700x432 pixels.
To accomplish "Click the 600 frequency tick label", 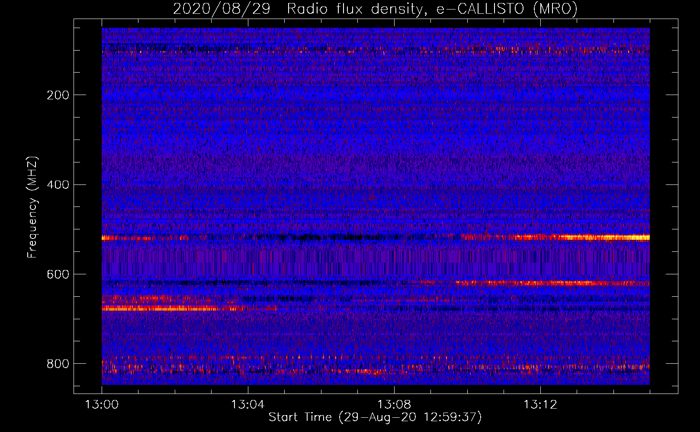I will [58, 275].
